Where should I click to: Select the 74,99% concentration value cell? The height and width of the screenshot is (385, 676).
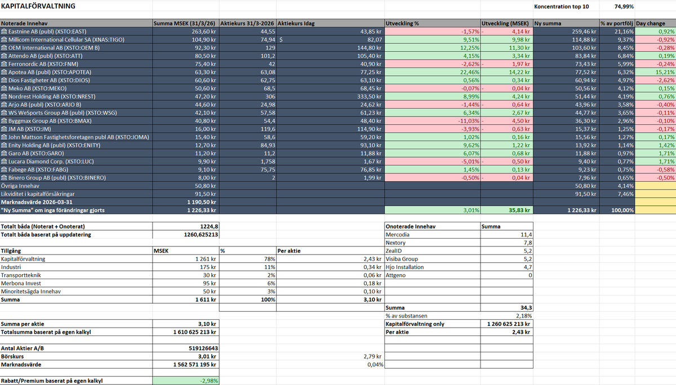point(617,7)
